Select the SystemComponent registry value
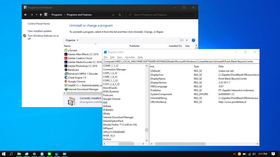The width and height of the screenshot is (280, 157). 161,94
